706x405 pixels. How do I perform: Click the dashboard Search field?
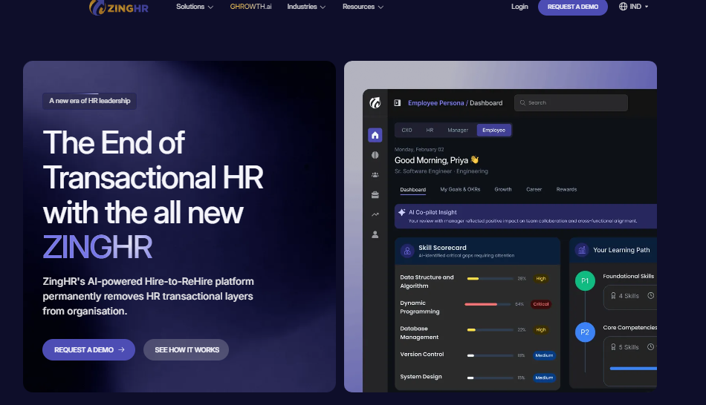click(x=571, y=103)
